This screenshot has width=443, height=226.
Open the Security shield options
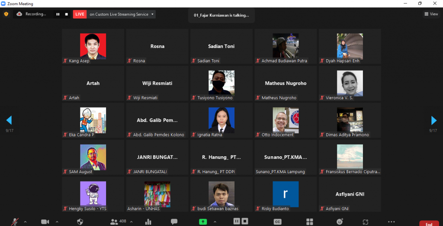80,222
